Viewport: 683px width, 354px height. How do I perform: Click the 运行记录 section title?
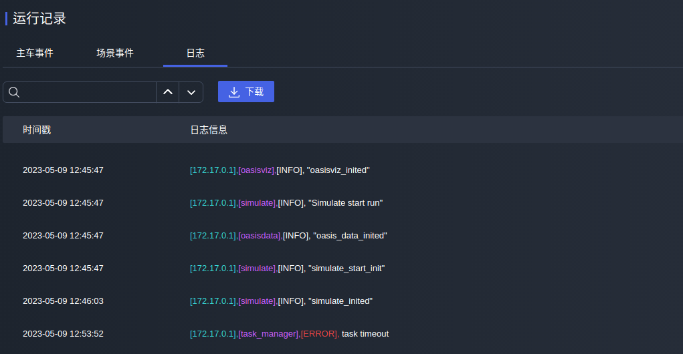click(39, 19)
